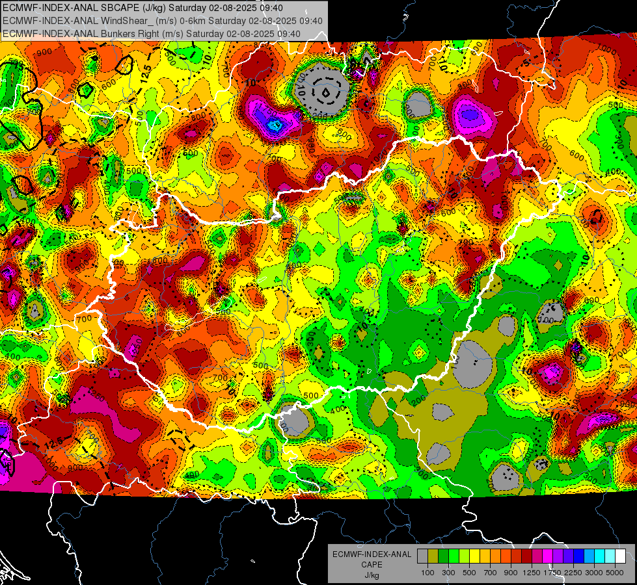Click the CAPE label in the legend
Viewport: 637px width, 585px height.
[x=372, y=565]
